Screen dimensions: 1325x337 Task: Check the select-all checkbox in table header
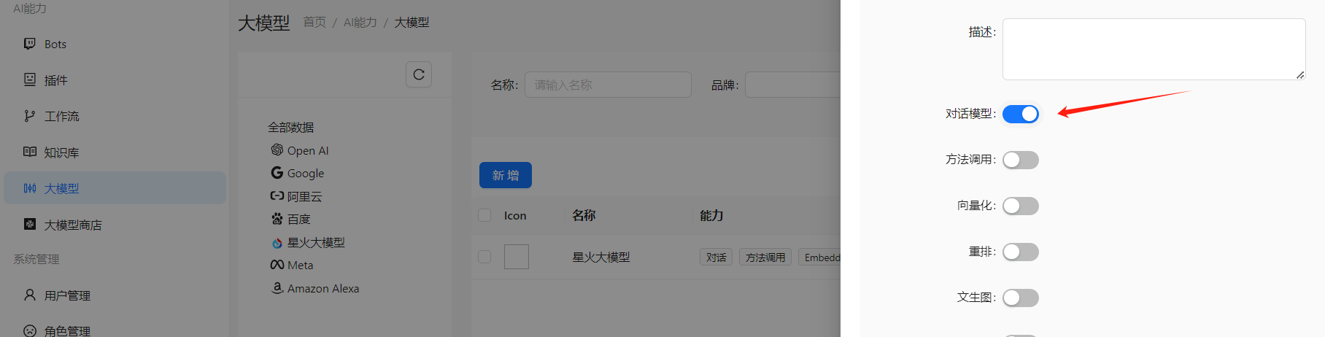pos(484,215)
